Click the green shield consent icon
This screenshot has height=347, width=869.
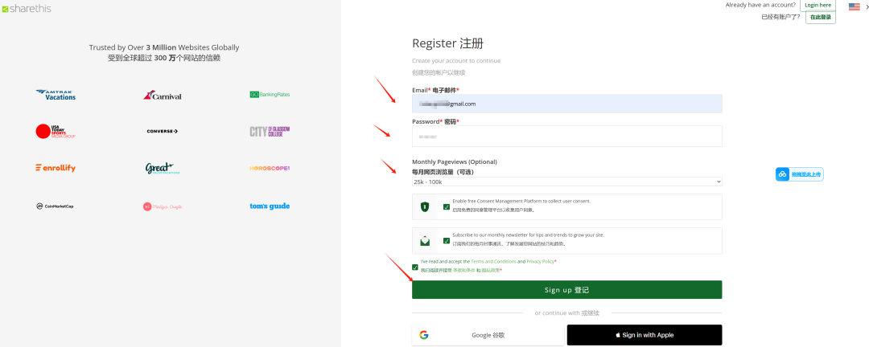click(x=425, y=207)
